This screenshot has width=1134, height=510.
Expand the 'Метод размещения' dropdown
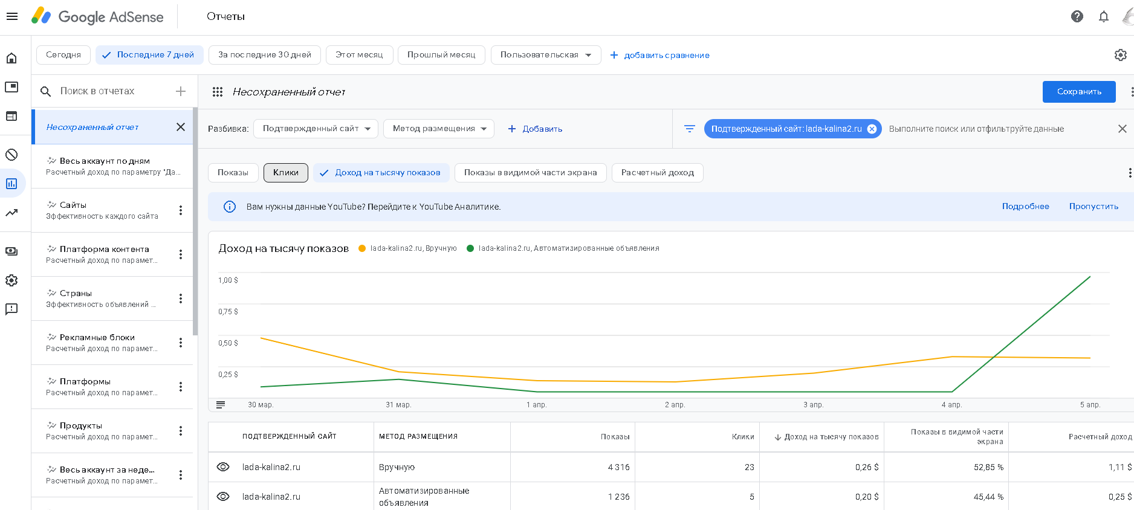coord(439,129)
